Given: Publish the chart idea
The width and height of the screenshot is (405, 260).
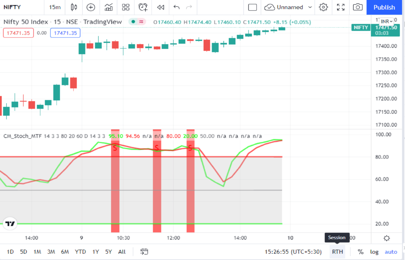Looking at the screenshot, I should click(384, 7).
